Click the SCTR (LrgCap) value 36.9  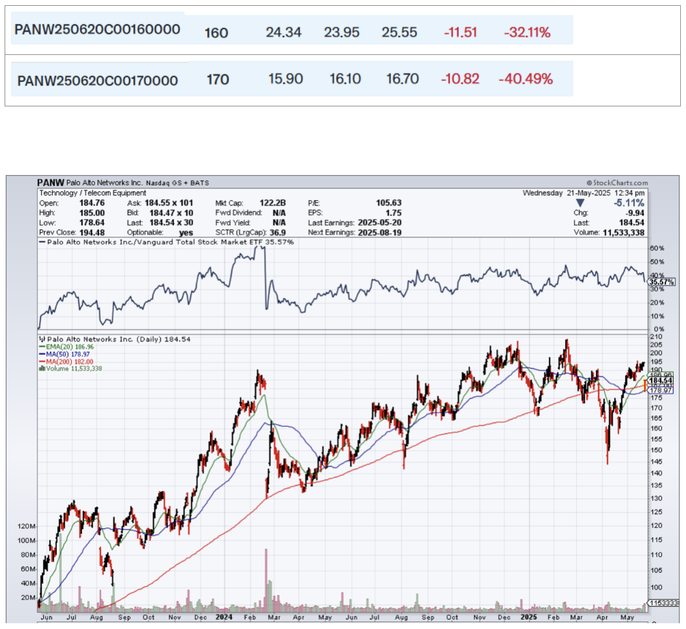coord(278,232)
